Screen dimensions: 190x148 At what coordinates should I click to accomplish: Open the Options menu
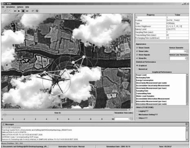point(20,7)
